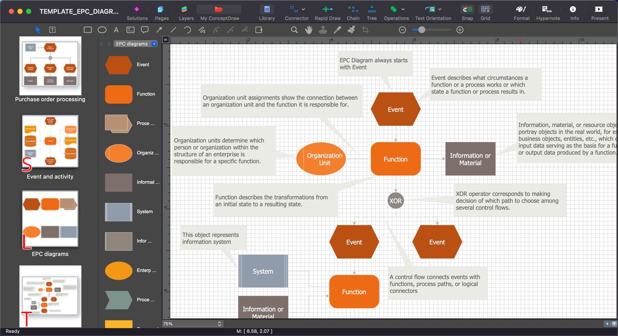Viewport: 618px width, 336px height.
Task: Toggle ruler units 'in' button
Action: click(x=166, y=39)
